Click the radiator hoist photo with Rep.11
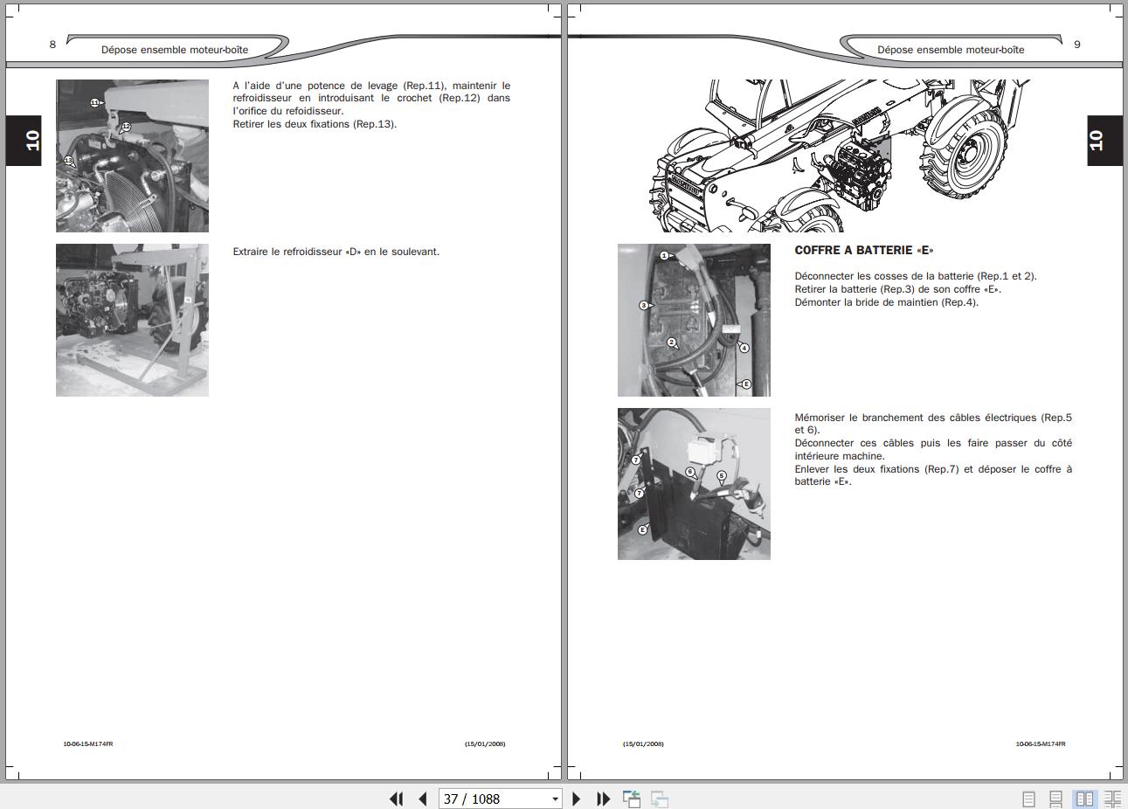The image size is (1128, 809). coord(132,156)
